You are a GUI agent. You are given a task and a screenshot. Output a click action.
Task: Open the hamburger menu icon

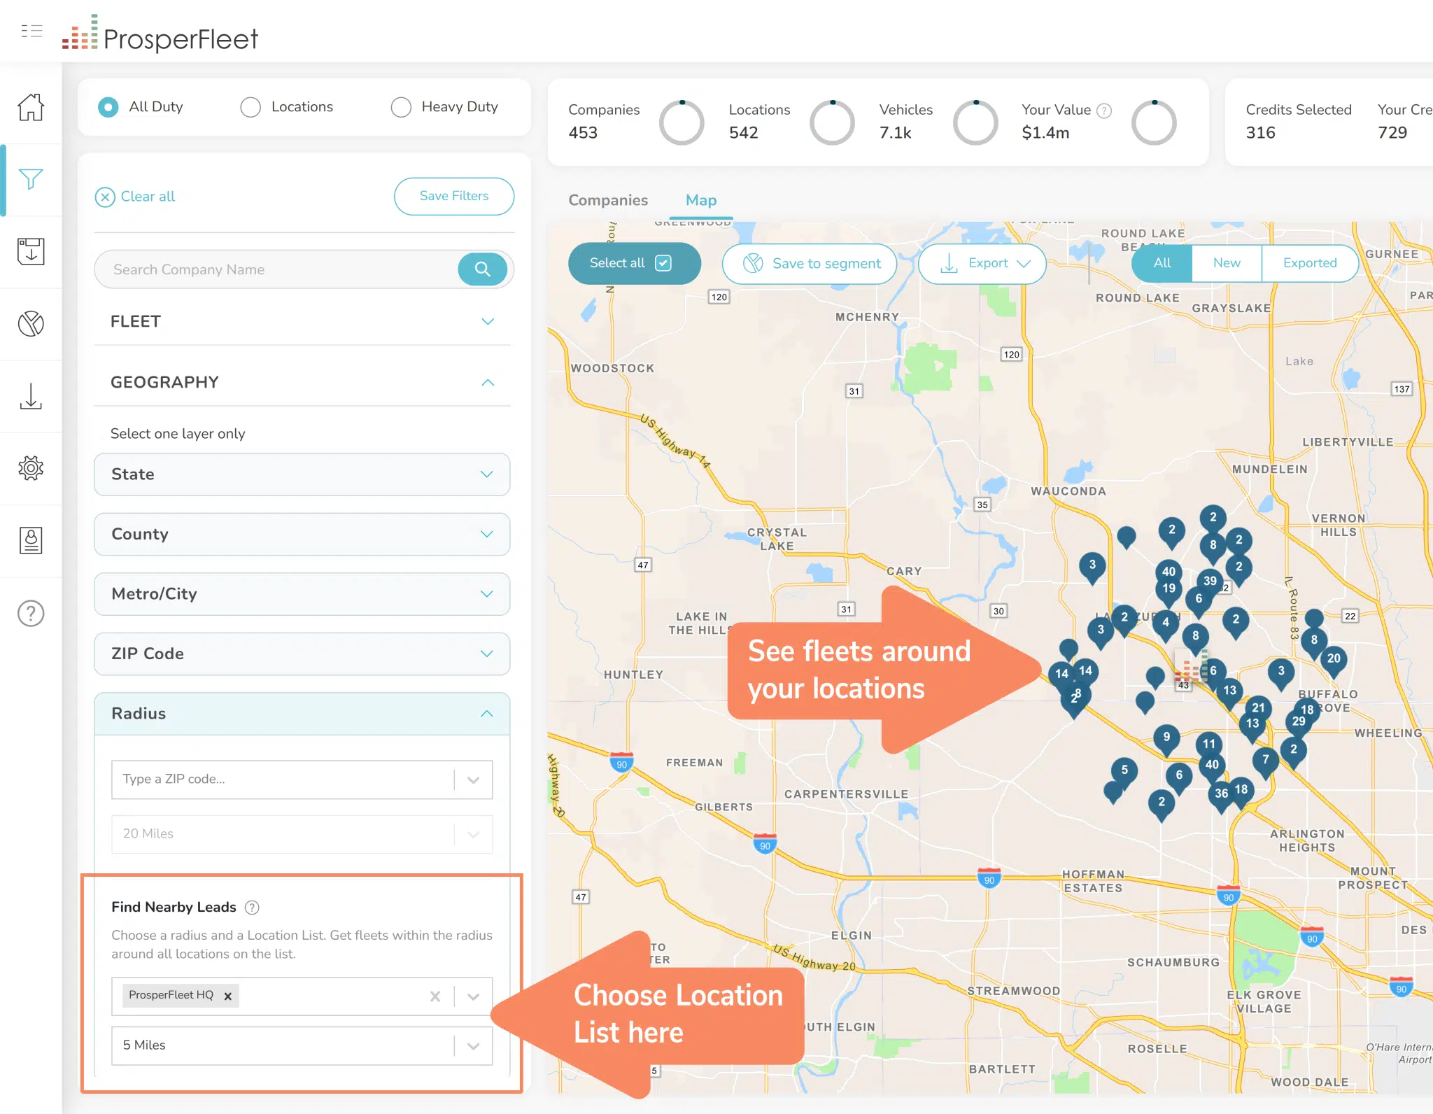coord(31,31)
